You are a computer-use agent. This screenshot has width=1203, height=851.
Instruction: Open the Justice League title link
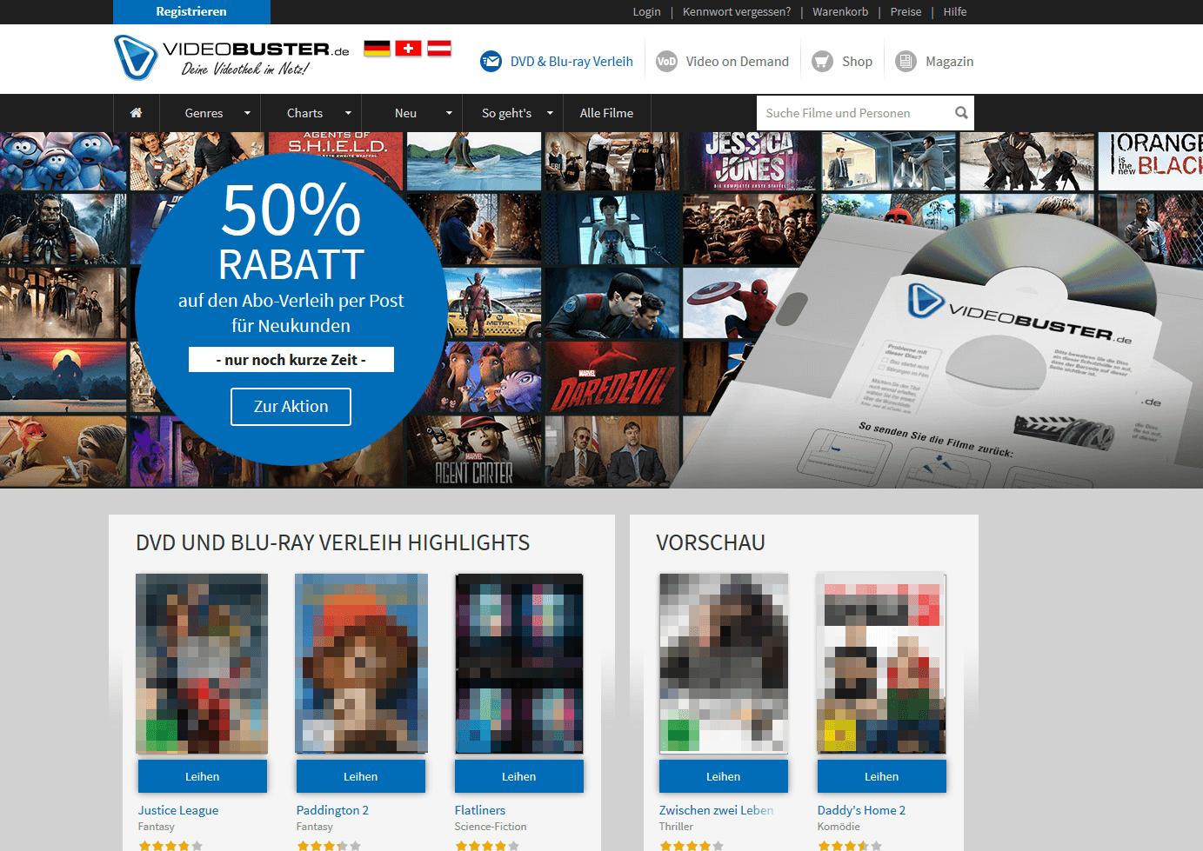tap(178, 810)
